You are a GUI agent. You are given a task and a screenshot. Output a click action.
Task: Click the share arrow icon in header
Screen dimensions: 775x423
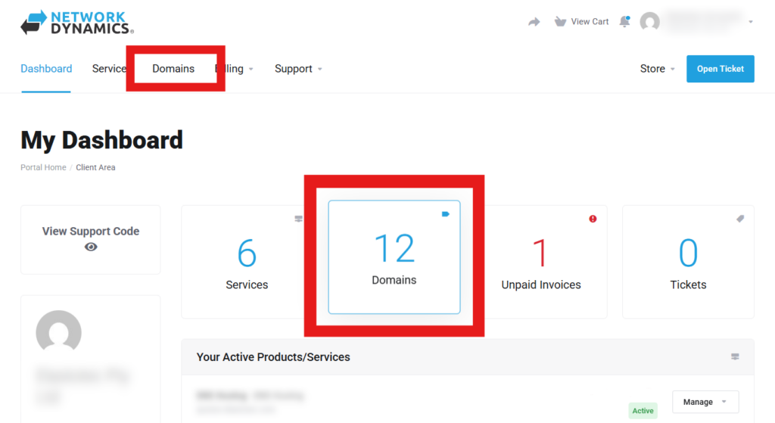(534, 22)
